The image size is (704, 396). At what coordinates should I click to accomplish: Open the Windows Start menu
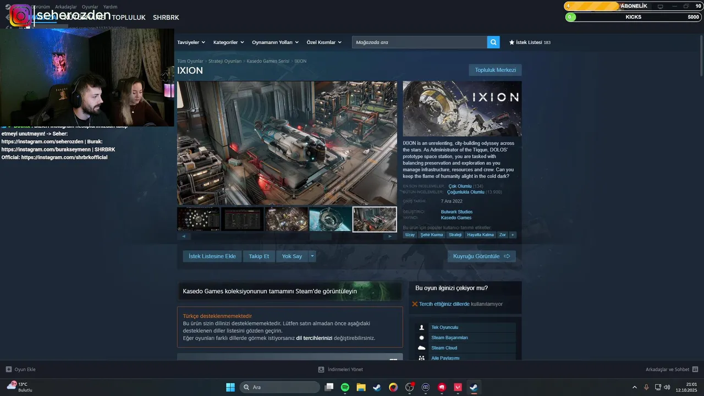230,387
